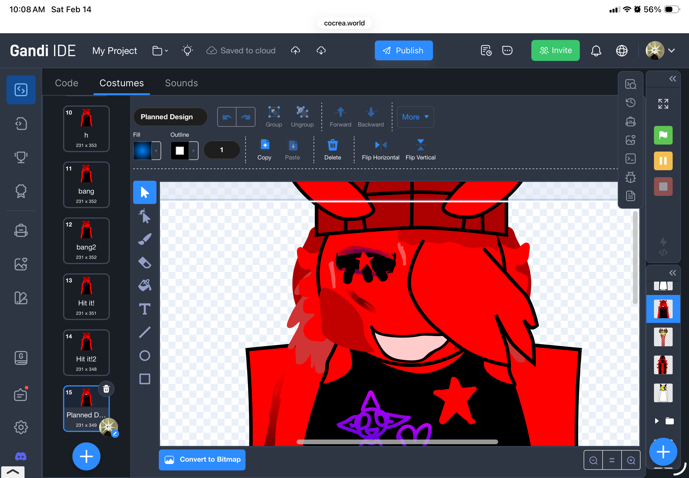This screenshot has width=689, height=478.
Task: Expand the More options dropdown
Action: [x=415, y=117]
